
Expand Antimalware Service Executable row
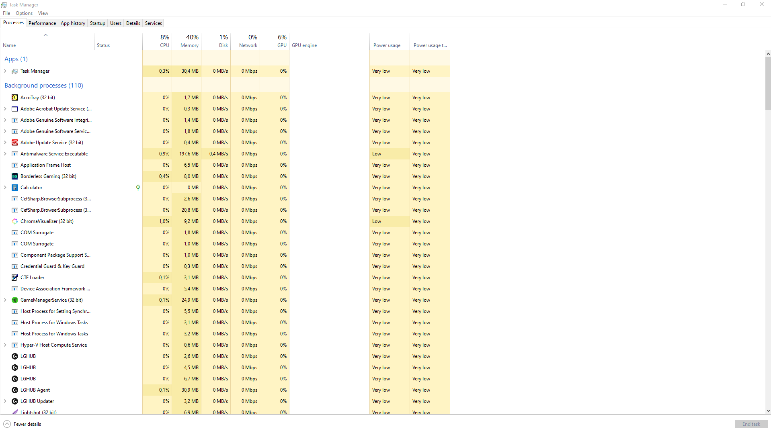[5, 154]
